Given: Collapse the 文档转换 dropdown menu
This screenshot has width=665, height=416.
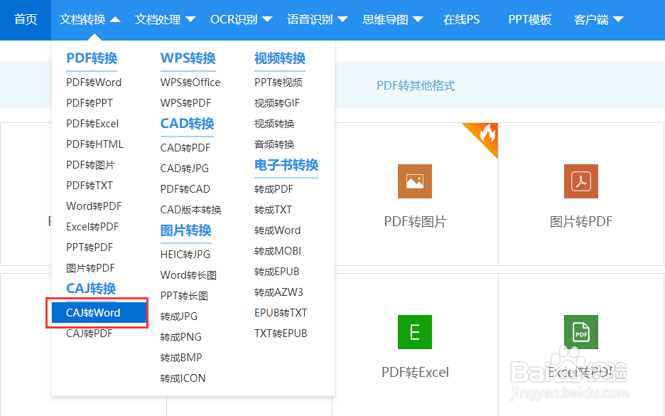Looking at the screenshot, I should coord(90,19).
